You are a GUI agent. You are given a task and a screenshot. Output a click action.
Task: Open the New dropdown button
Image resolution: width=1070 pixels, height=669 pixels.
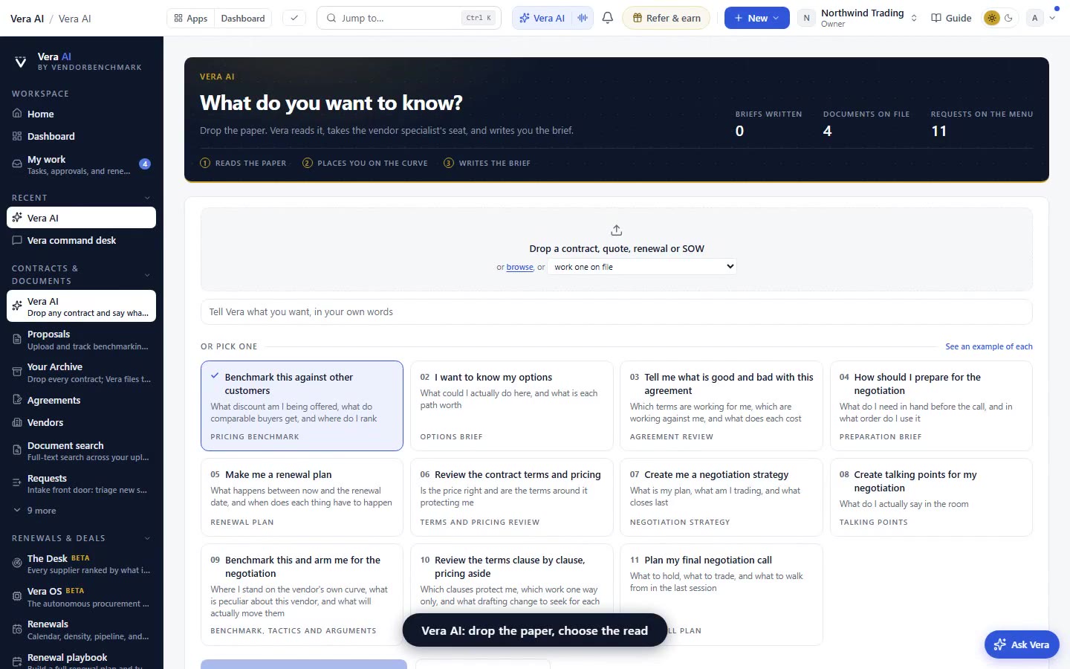tap(756, 18)
